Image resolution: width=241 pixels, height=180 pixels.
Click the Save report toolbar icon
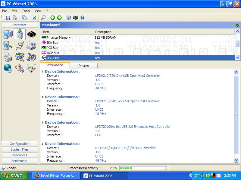pos(8,18)
